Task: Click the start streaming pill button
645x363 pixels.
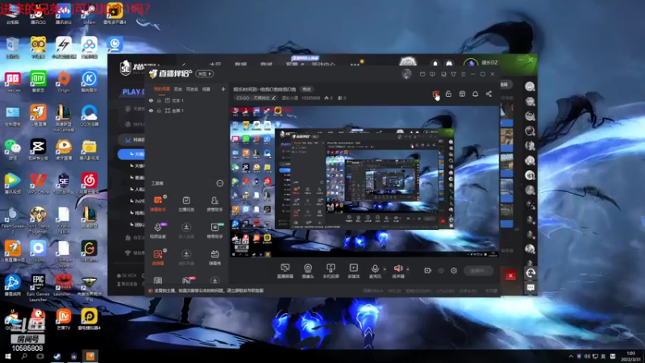Action: 478,270
